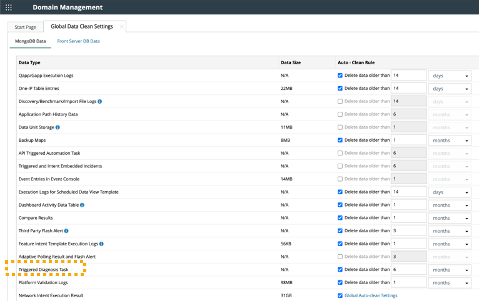Click the value field for Platform Validation Logs
Image resolution: width=479 pixels, height=301 pixels.
[408, 283]
